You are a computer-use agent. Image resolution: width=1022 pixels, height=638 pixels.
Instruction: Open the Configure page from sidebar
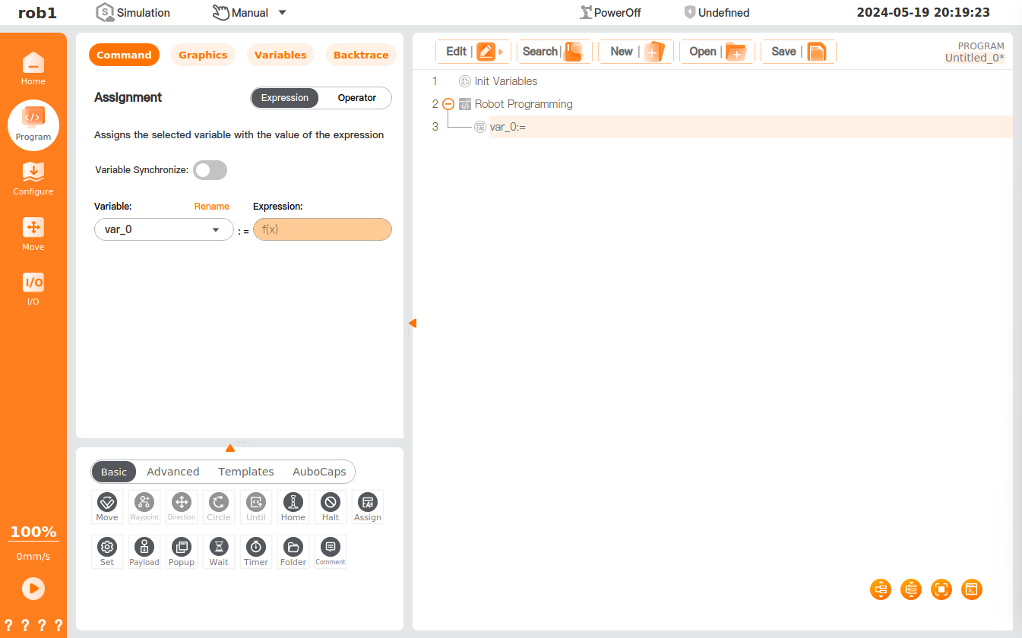click(x=33, y=179)
